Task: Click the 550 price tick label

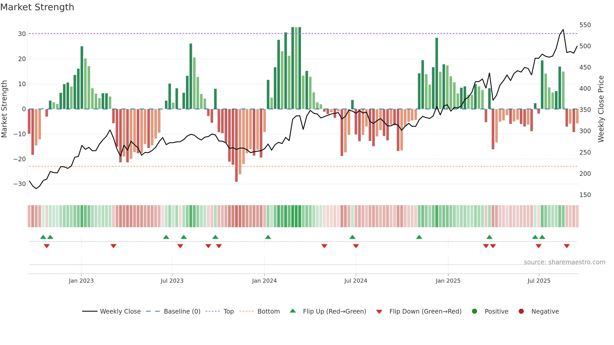Action: [x=585, y=25]
